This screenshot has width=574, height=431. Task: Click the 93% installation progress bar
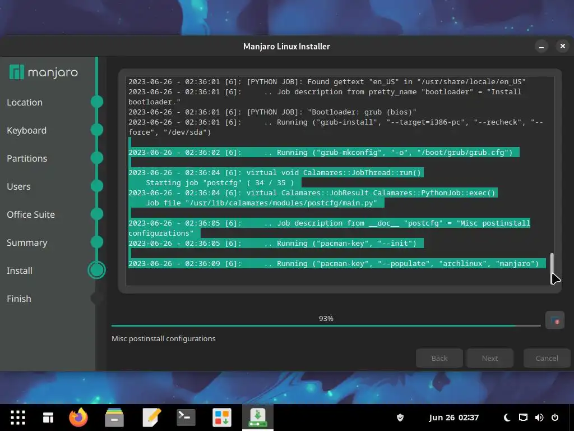click(326, 325)
